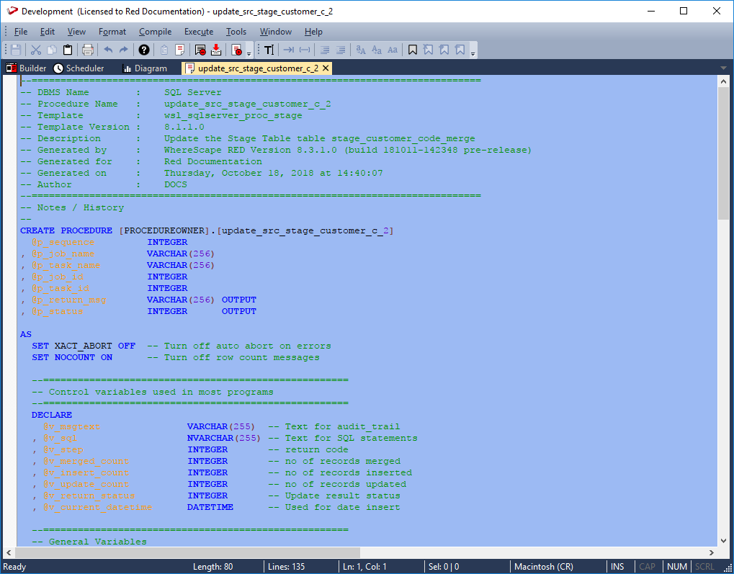This screenshot has height=574, width=734.
Task: Open Help with the question mark icon
Action: pyautogui.click(x=144, y=50)
